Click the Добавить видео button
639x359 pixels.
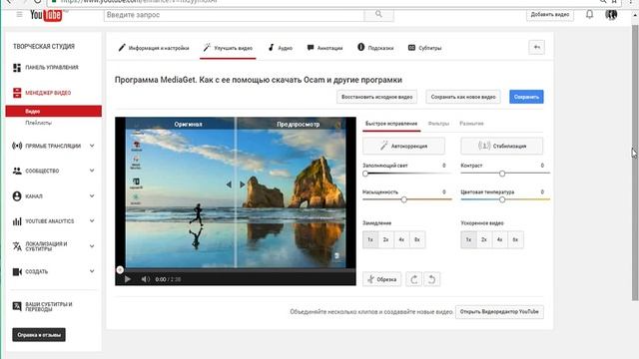(x=550, y=15)
